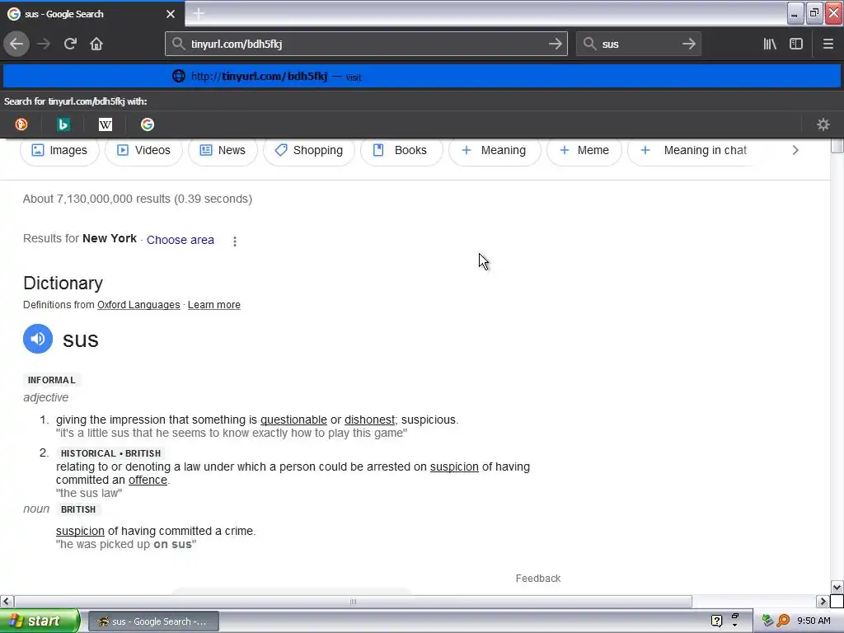Reload the current page

coord(70,45)
